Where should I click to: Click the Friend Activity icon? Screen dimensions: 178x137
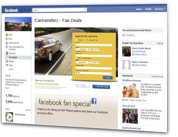click(x=7, y=43)
